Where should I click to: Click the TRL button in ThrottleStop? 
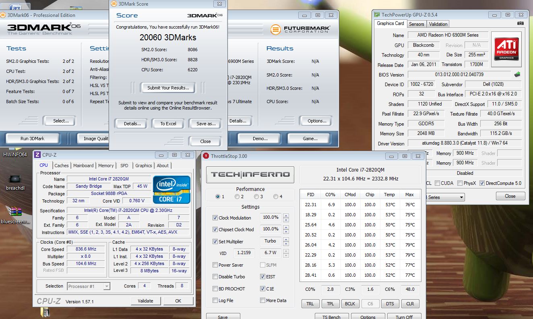click(310, 304)
